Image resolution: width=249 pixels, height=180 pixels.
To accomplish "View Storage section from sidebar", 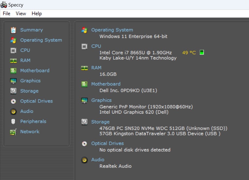I will pos(30,91).
